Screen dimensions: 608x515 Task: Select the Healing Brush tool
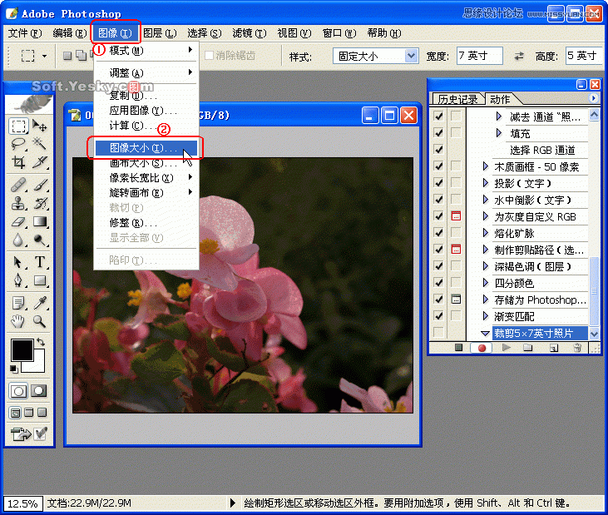click(18, 185)
